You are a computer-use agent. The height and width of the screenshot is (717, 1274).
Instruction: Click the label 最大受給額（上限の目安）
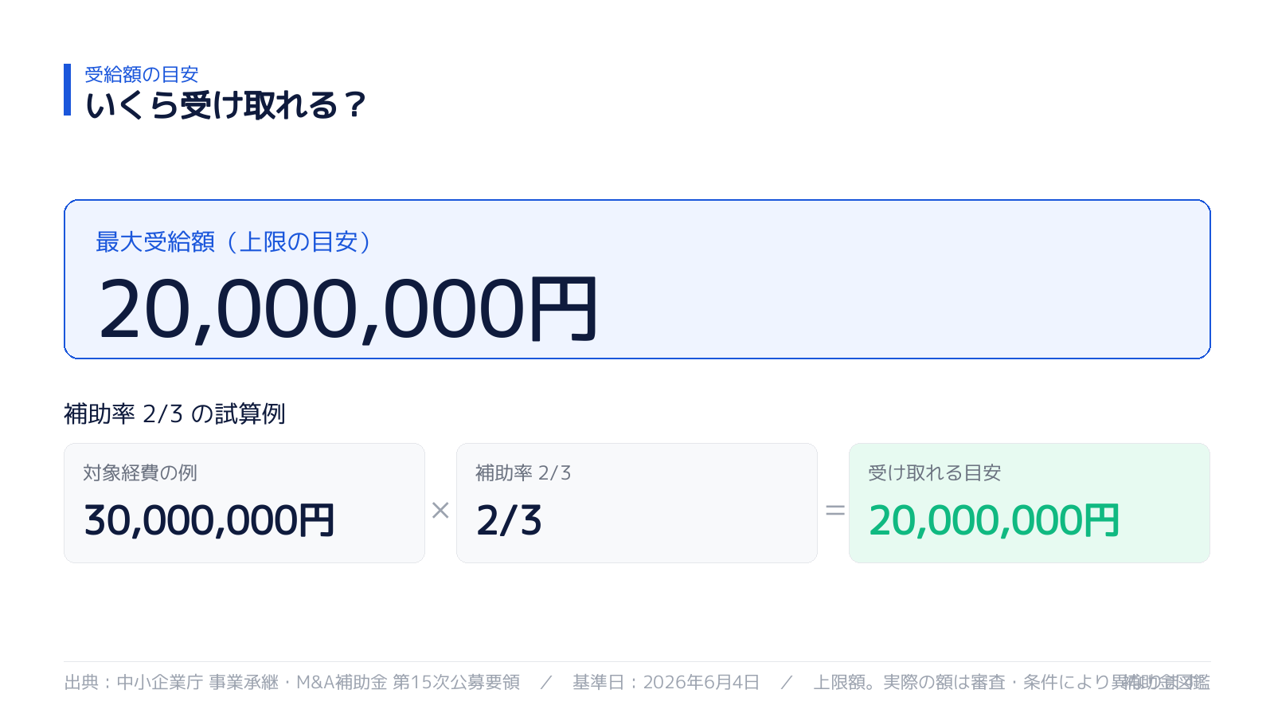pyautogui.click(x=234, y=241)
